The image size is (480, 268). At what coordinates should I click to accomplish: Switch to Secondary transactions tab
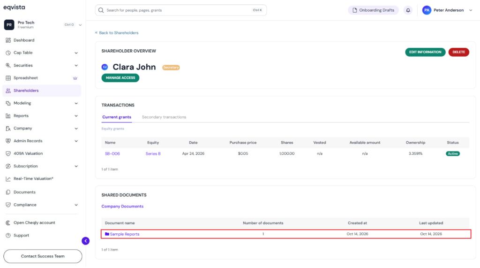pos(164,117)
